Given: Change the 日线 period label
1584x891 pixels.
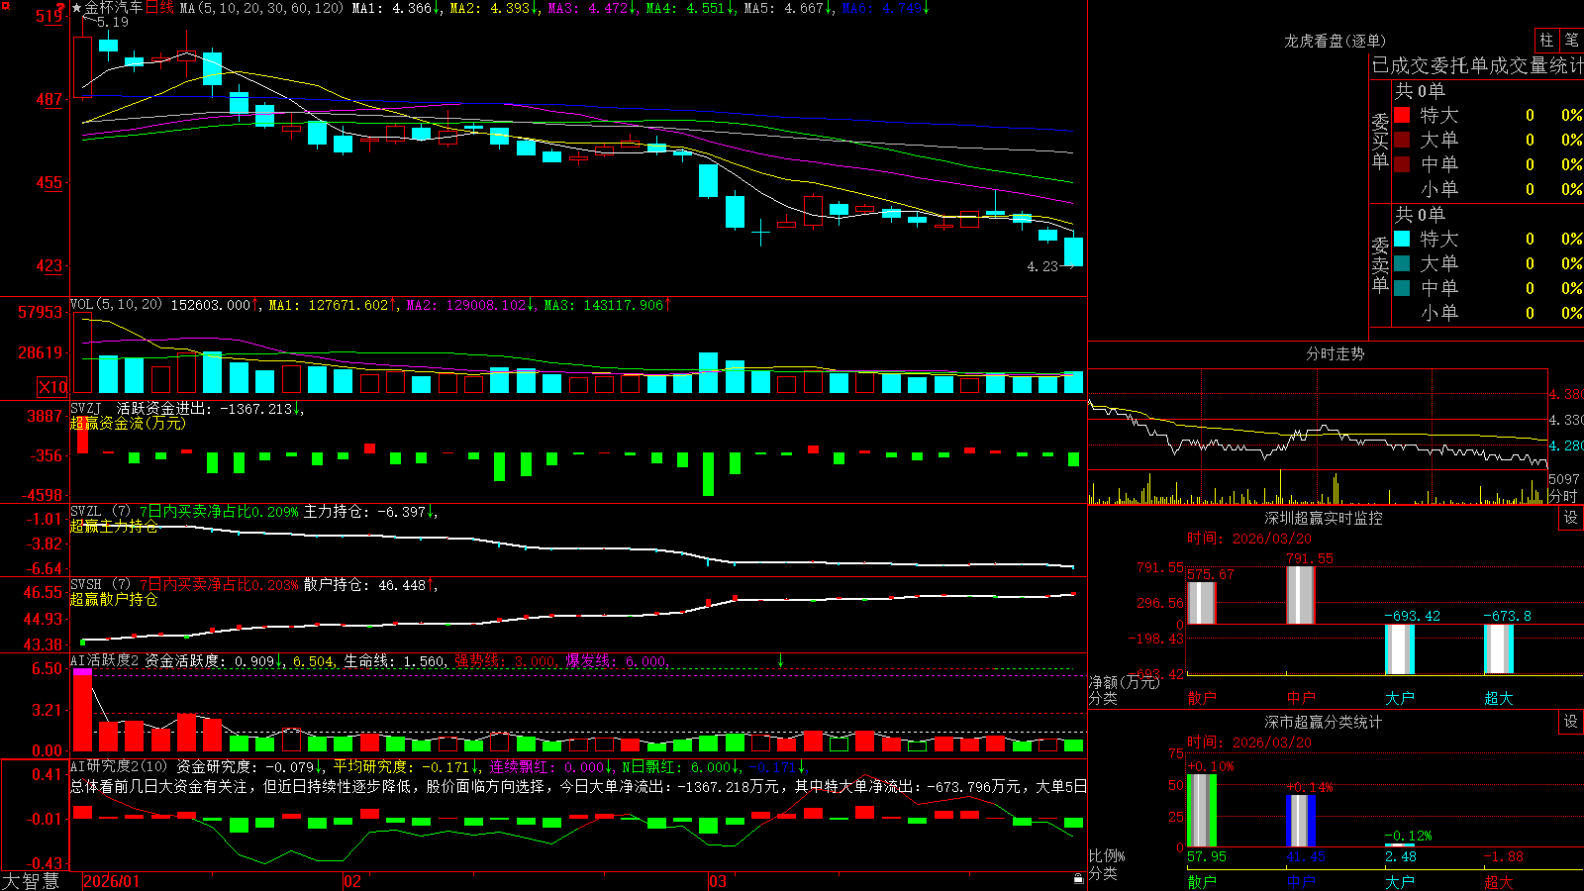Looking at the screenshot, I should coord(159,8).
